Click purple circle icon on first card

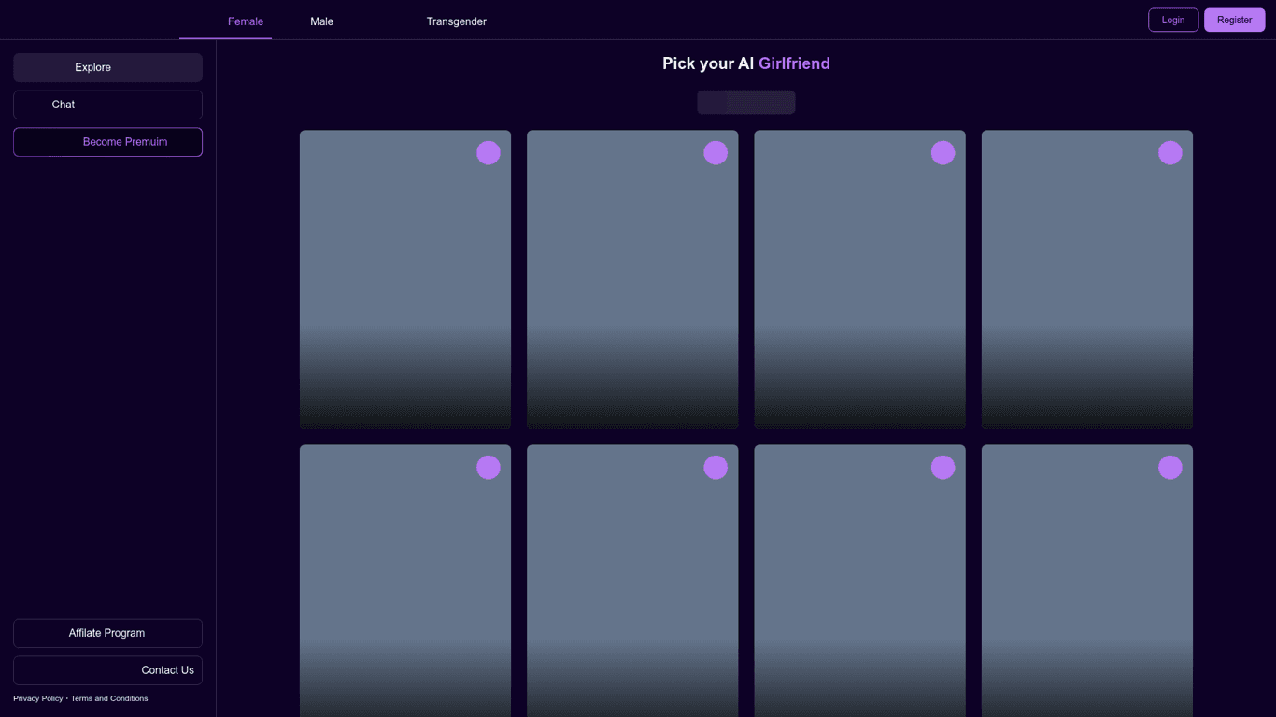click(489, 153)
